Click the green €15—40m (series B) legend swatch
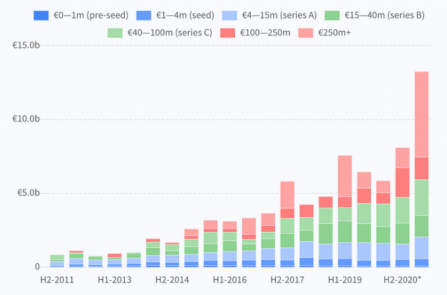 [332, 14]
